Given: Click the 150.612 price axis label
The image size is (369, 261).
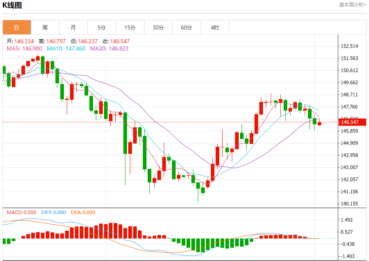Looking at the screenshot, I should click(350, 70).
